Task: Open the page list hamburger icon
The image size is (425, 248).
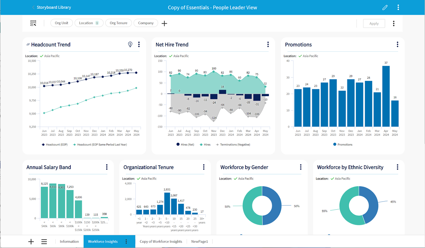Action: pos(44,241)
